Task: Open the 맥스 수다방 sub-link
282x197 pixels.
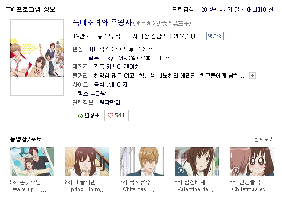Action: (x=92, y=93)
